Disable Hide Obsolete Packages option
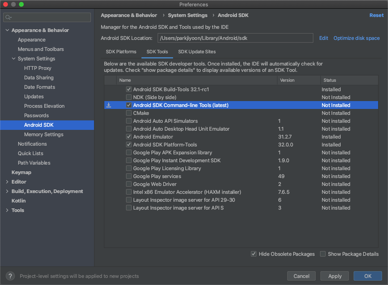This screenshot has width=388, height=285. pos(254,254)
